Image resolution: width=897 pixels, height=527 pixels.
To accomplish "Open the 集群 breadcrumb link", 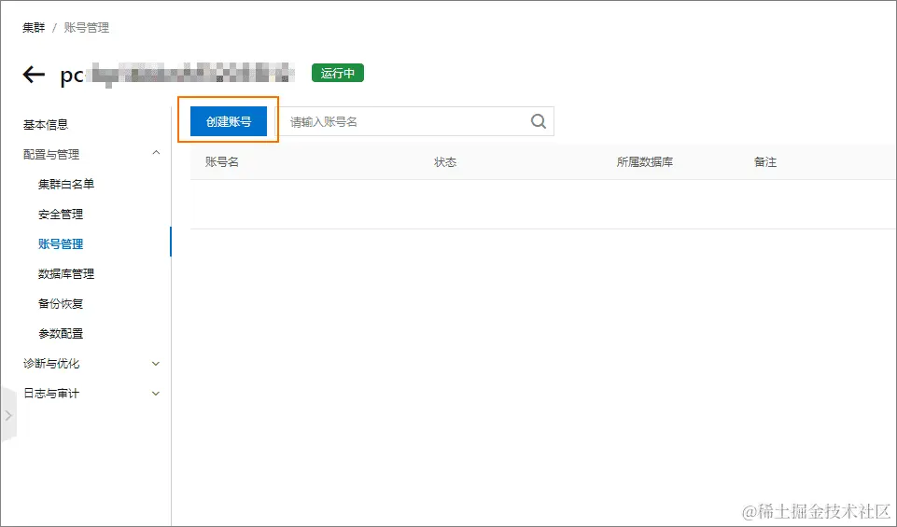I will (x=34, y=27).
